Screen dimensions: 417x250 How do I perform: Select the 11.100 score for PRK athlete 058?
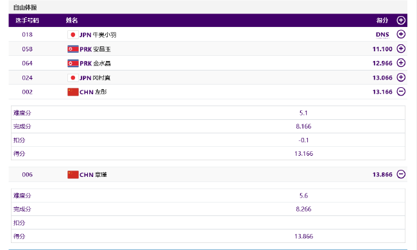(x=382, y=49)
